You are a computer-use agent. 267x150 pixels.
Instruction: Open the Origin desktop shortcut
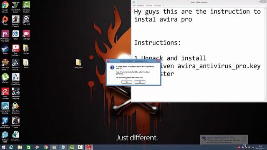coord(5,20)
